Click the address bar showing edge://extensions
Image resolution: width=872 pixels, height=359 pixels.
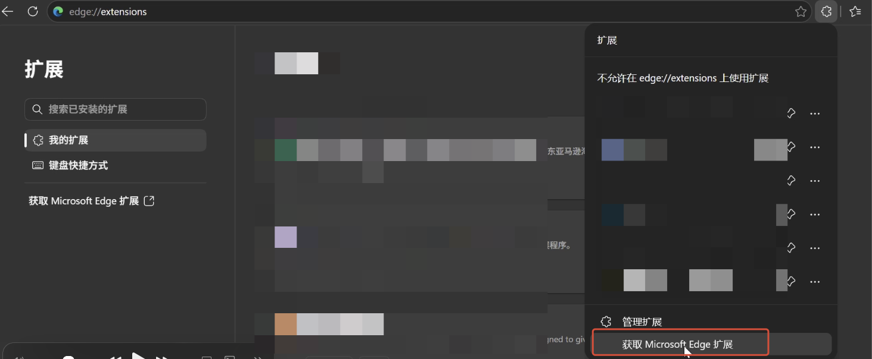pos(430,11)
